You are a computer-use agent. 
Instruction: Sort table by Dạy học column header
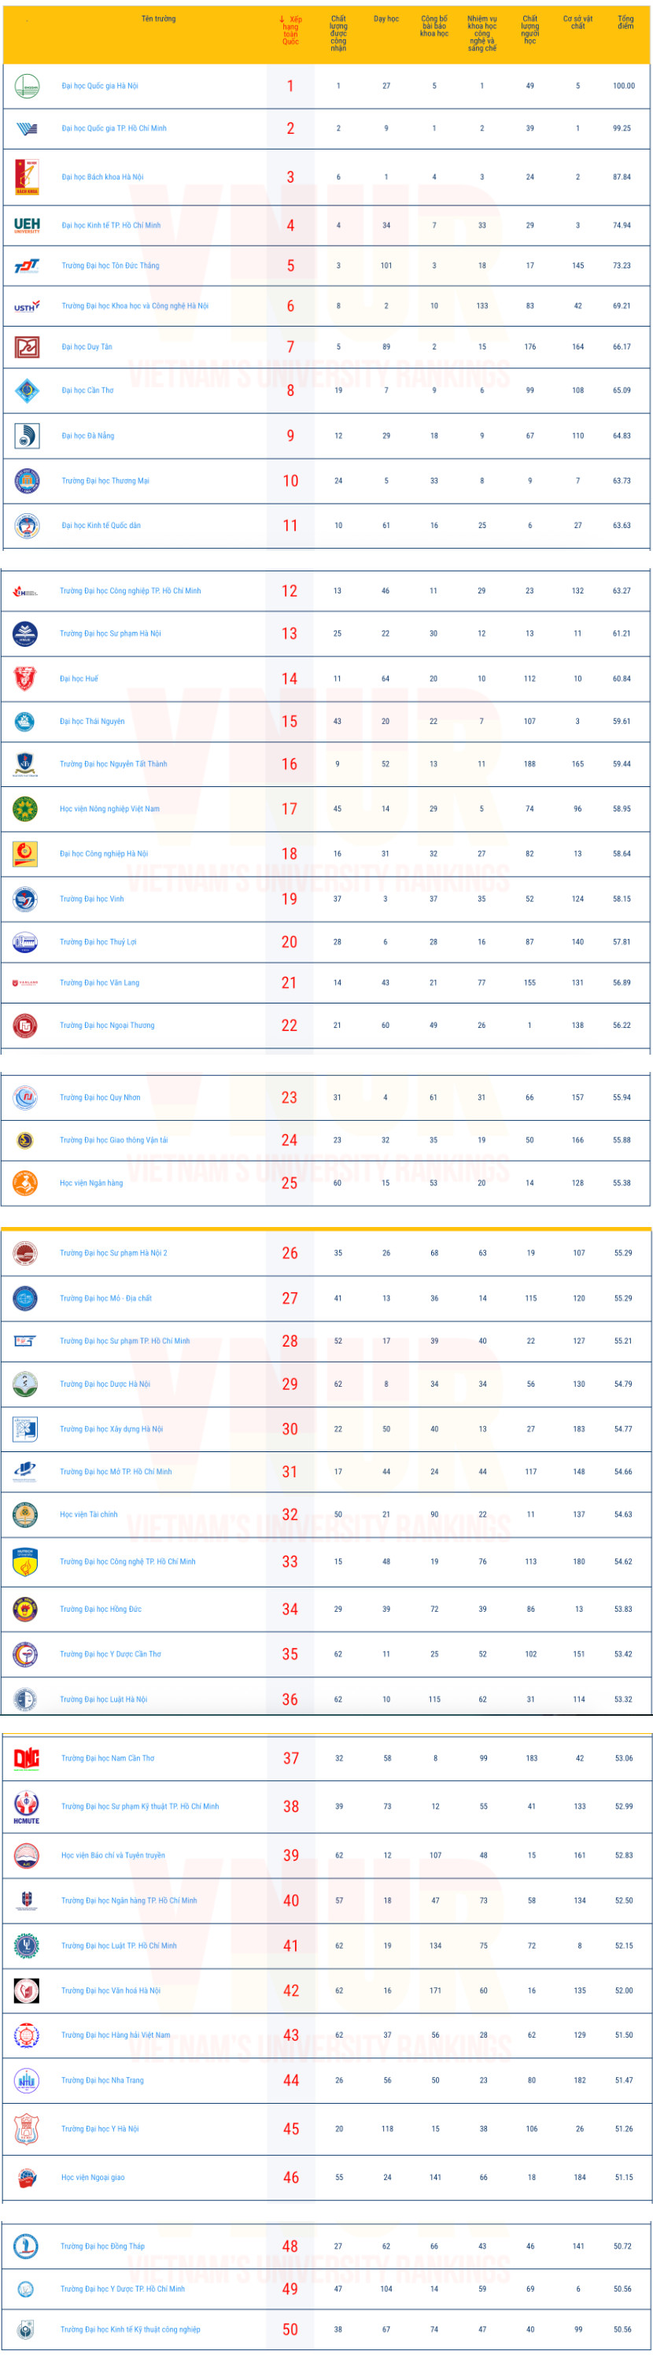[386, 19]
